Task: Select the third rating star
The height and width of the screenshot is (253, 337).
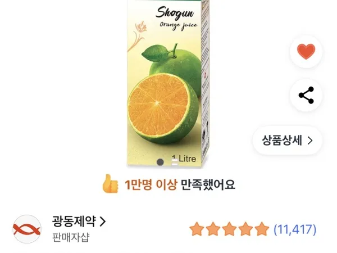Action: click(229, 229)
